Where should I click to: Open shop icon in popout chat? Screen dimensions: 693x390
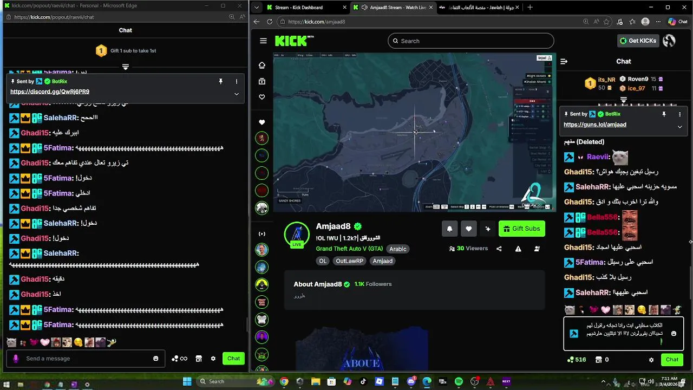coord(199,359)
